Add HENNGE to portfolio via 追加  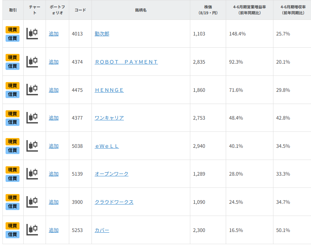pyautogui.click(x=54, y=90)
